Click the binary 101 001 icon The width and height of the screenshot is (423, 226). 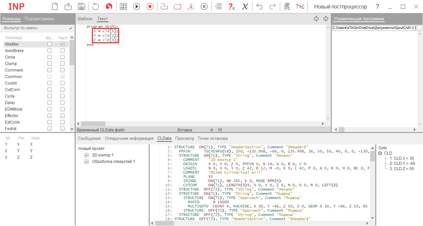[123, 7]
